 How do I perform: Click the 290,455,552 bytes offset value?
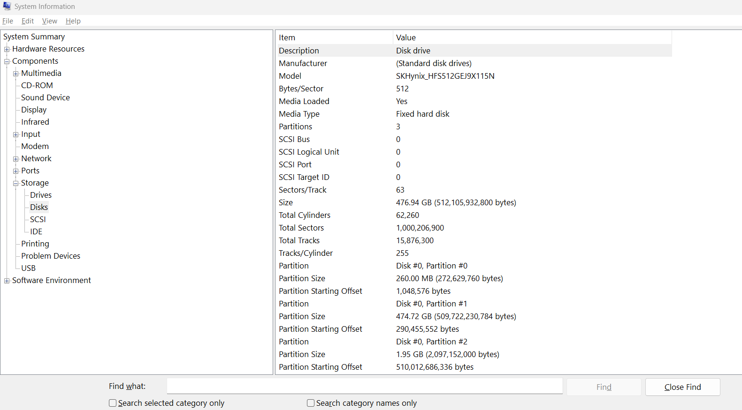coord(428,329)
